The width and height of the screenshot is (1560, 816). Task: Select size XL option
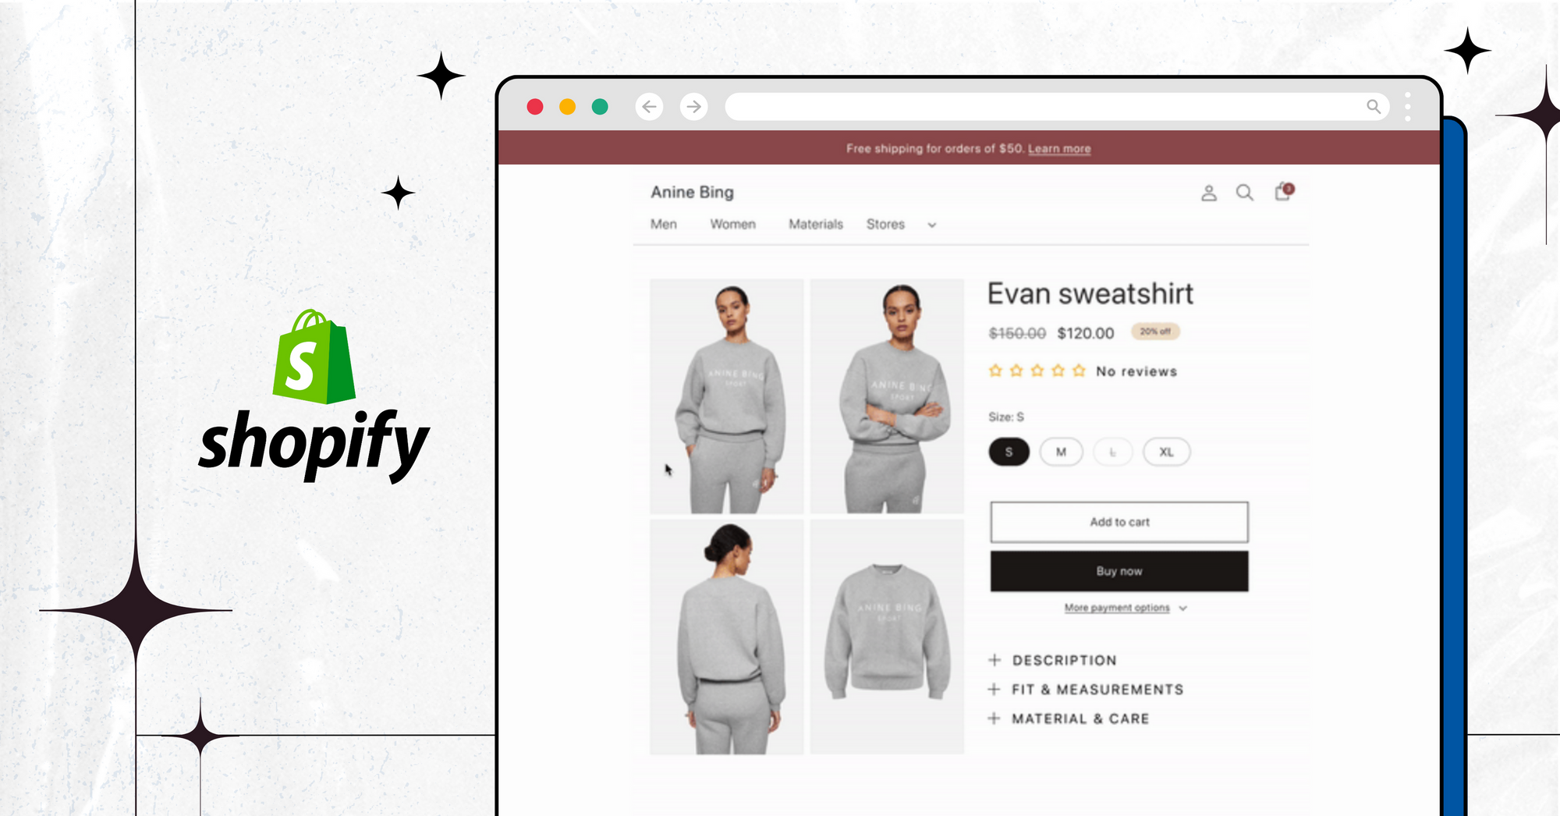point(1166,452)
